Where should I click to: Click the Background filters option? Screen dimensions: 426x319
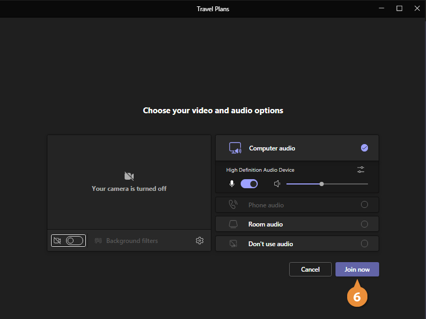[132, 241]
